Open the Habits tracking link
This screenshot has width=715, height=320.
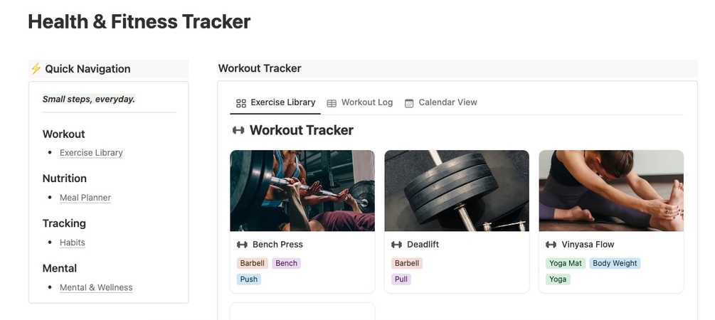click(x=73, y=242)
